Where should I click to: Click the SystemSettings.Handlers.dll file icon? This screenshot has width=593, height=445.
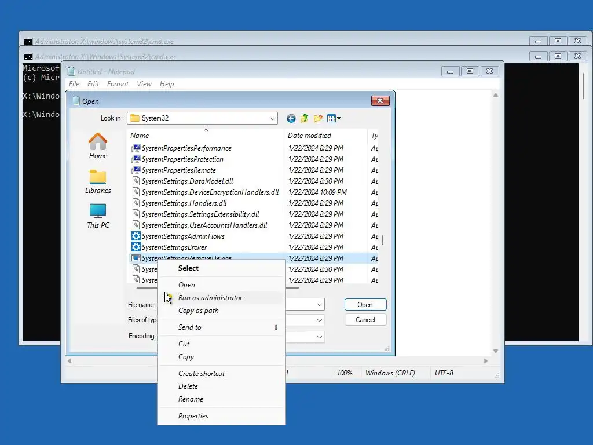pos(136,203)
